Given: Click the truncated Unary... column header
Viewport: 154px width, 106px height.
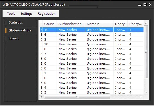Looking at the screenshot, I should coord(136,24).
